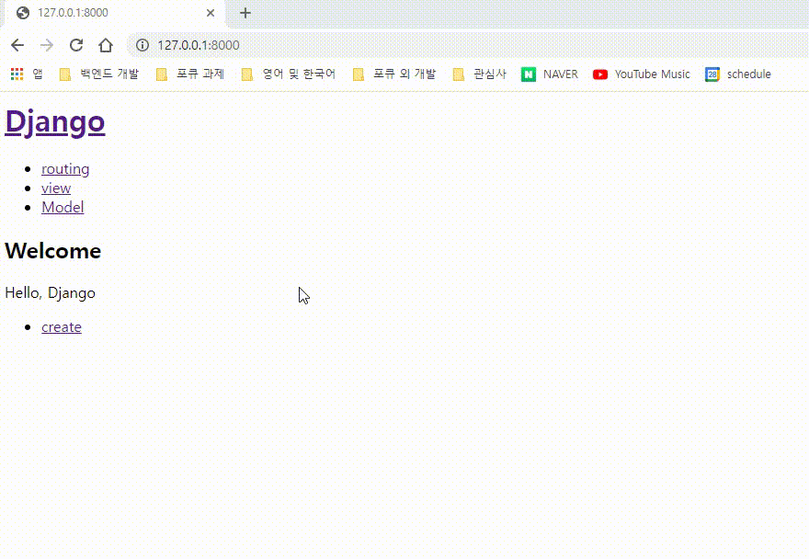Open the 영어 및 한국어 bookmark folder
809x559 pixels.
(x=289, y=74)
